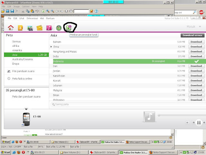
Task: Click IrfanView Cut scissors icon
Action: (23, 11)
